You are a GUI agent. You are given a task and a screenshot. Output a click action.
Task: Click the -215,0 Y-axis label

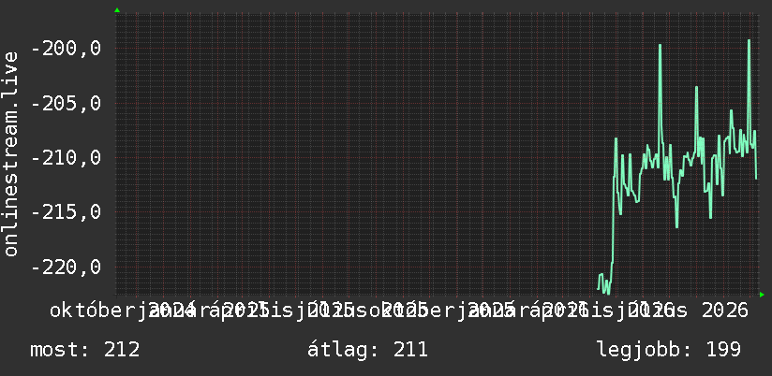pos(67,212)
